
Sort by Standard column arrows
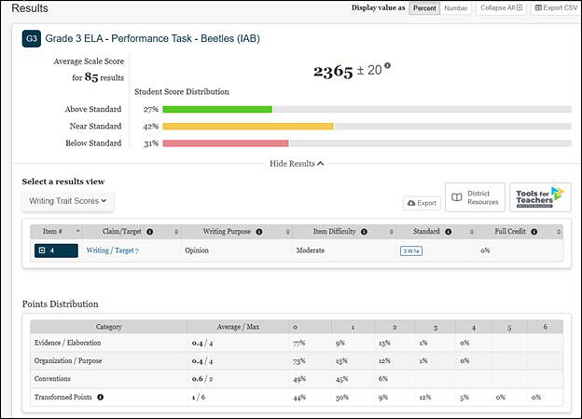pos(472,232)
